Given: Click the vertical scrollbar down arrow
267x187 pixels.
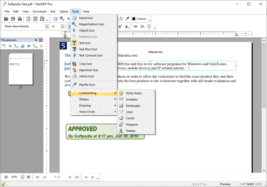Looking at the screenshot, I should point(264,170).
